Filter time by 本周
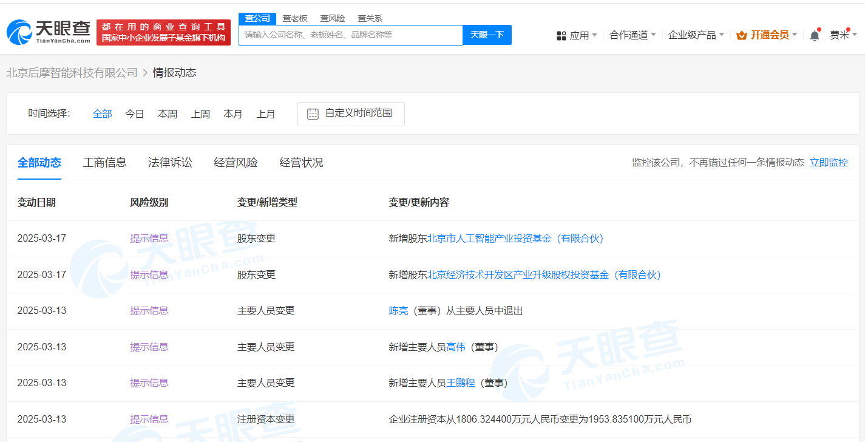 pos(168,114)
